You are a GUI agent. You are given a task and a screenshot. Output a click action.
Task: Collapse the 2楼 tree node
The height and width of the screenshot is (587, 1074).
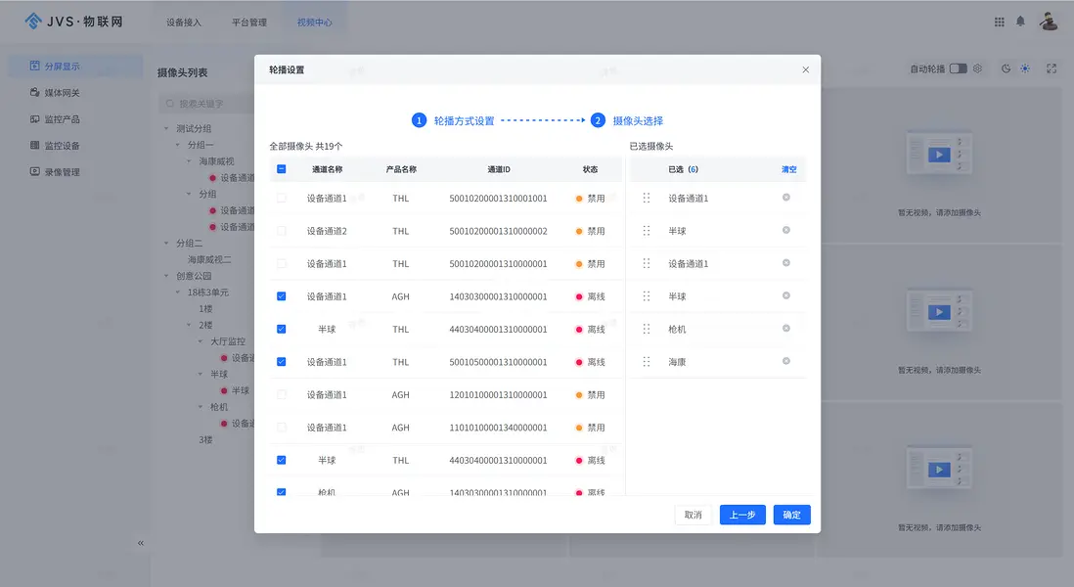point(189,326)
